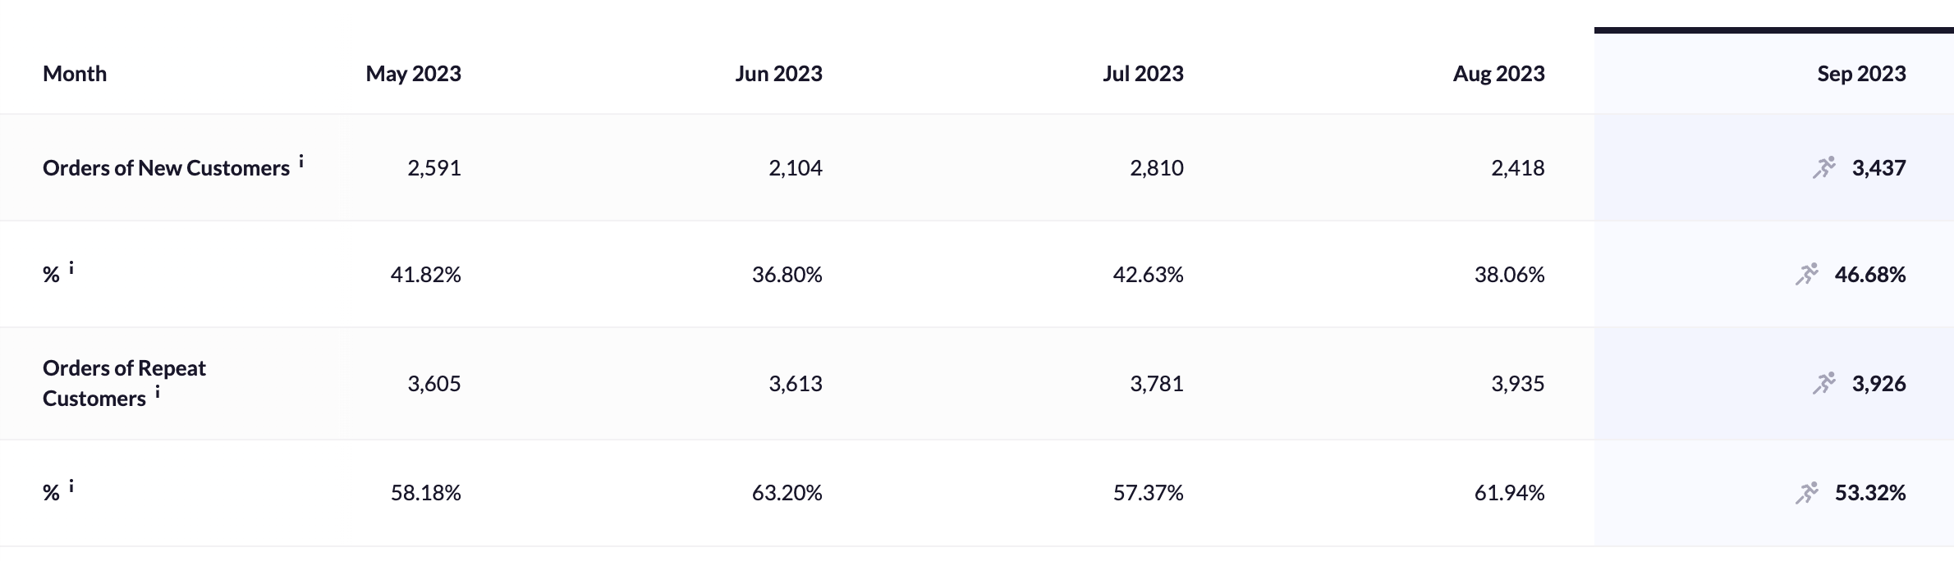
Task: Click running figure icon beside 53.32%
Action: 1806,493
